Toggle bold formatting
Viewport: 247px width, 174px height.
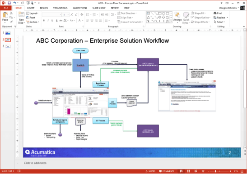(44, 21)
